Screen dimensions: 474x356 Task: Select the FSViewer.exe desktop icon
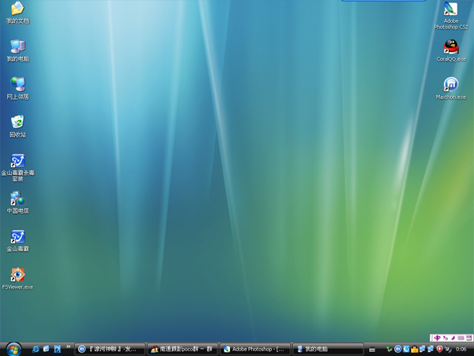point(17,275)
